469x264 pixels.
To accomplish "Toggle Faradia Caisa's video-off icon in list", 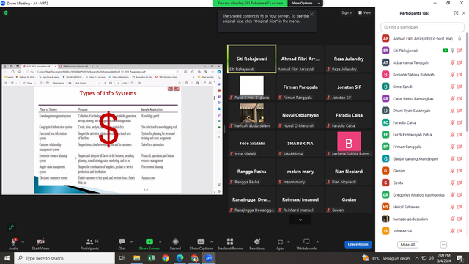I will pyautogui.click(x=460, y=122).
